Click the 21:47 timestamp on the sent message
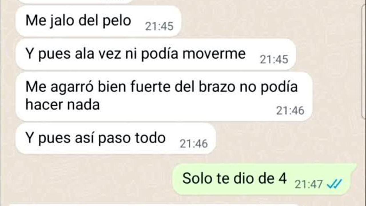The image size is (366, 206). click(x=309, y=184)
